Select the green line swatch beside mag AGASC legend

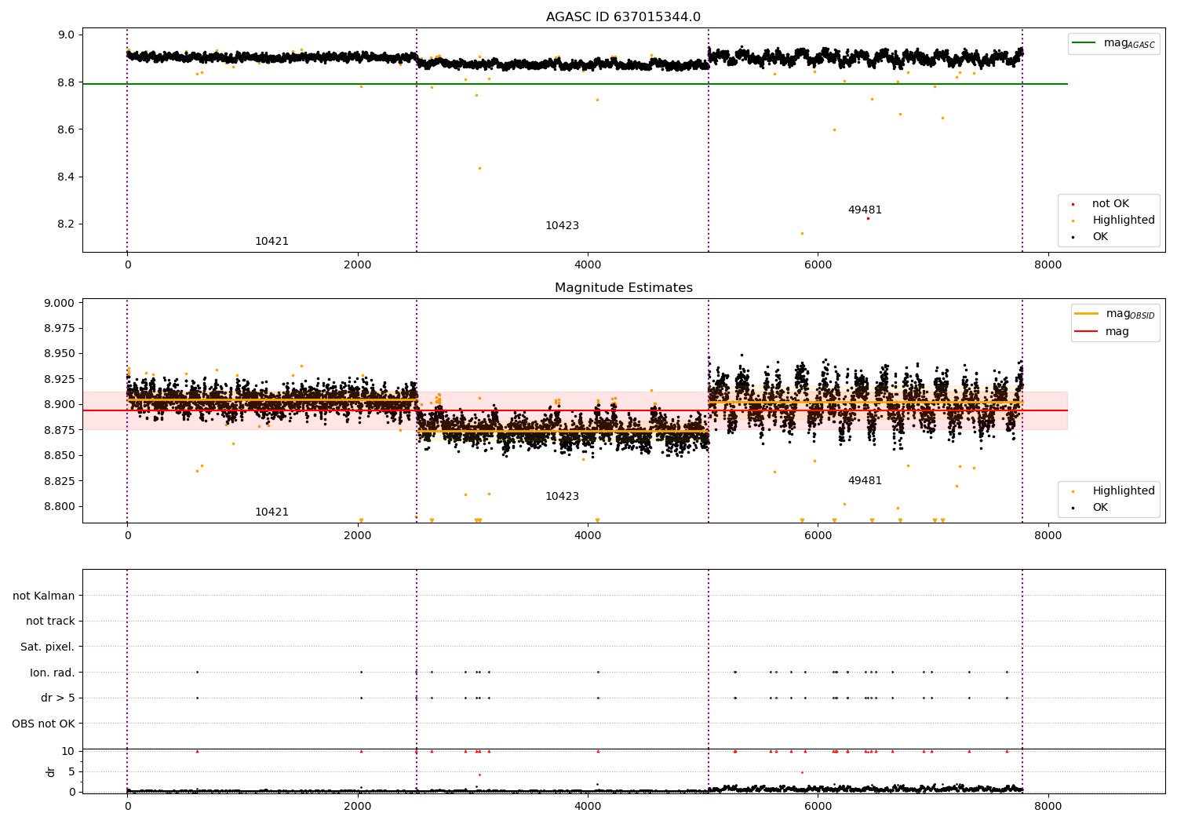point(1084,43)
